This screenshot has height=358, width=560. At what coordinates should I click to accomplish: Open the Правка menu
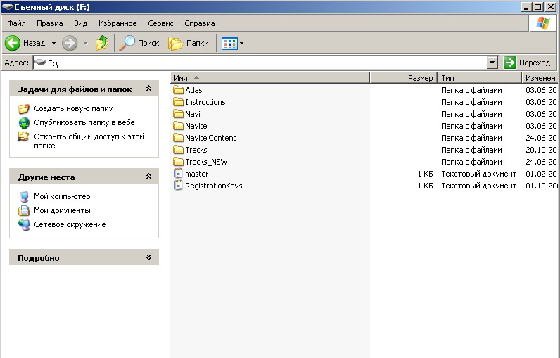point(50,23)
